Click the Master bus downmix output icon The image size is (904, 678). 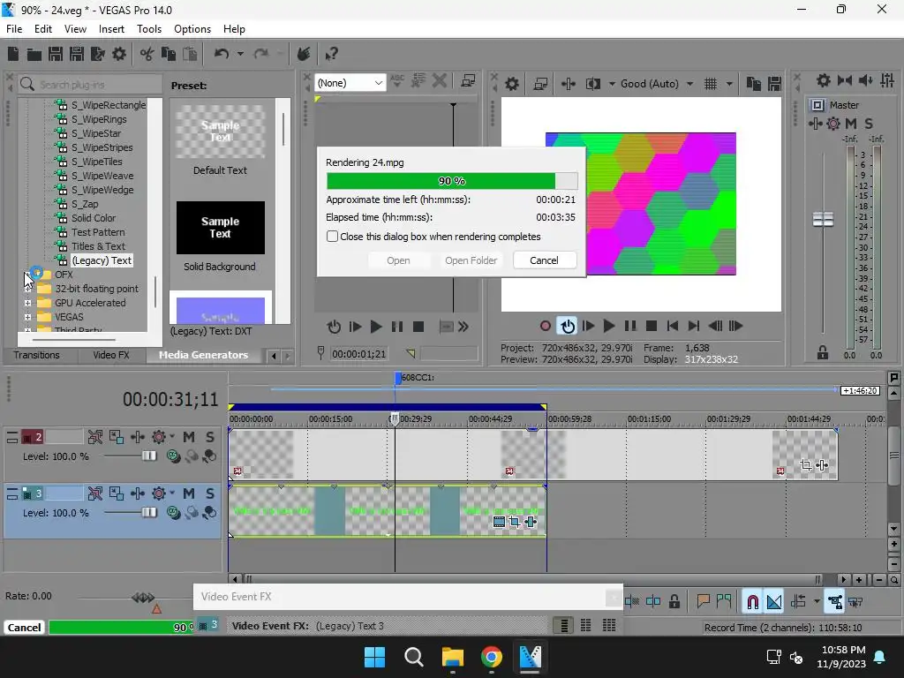[x=845, y=80]
